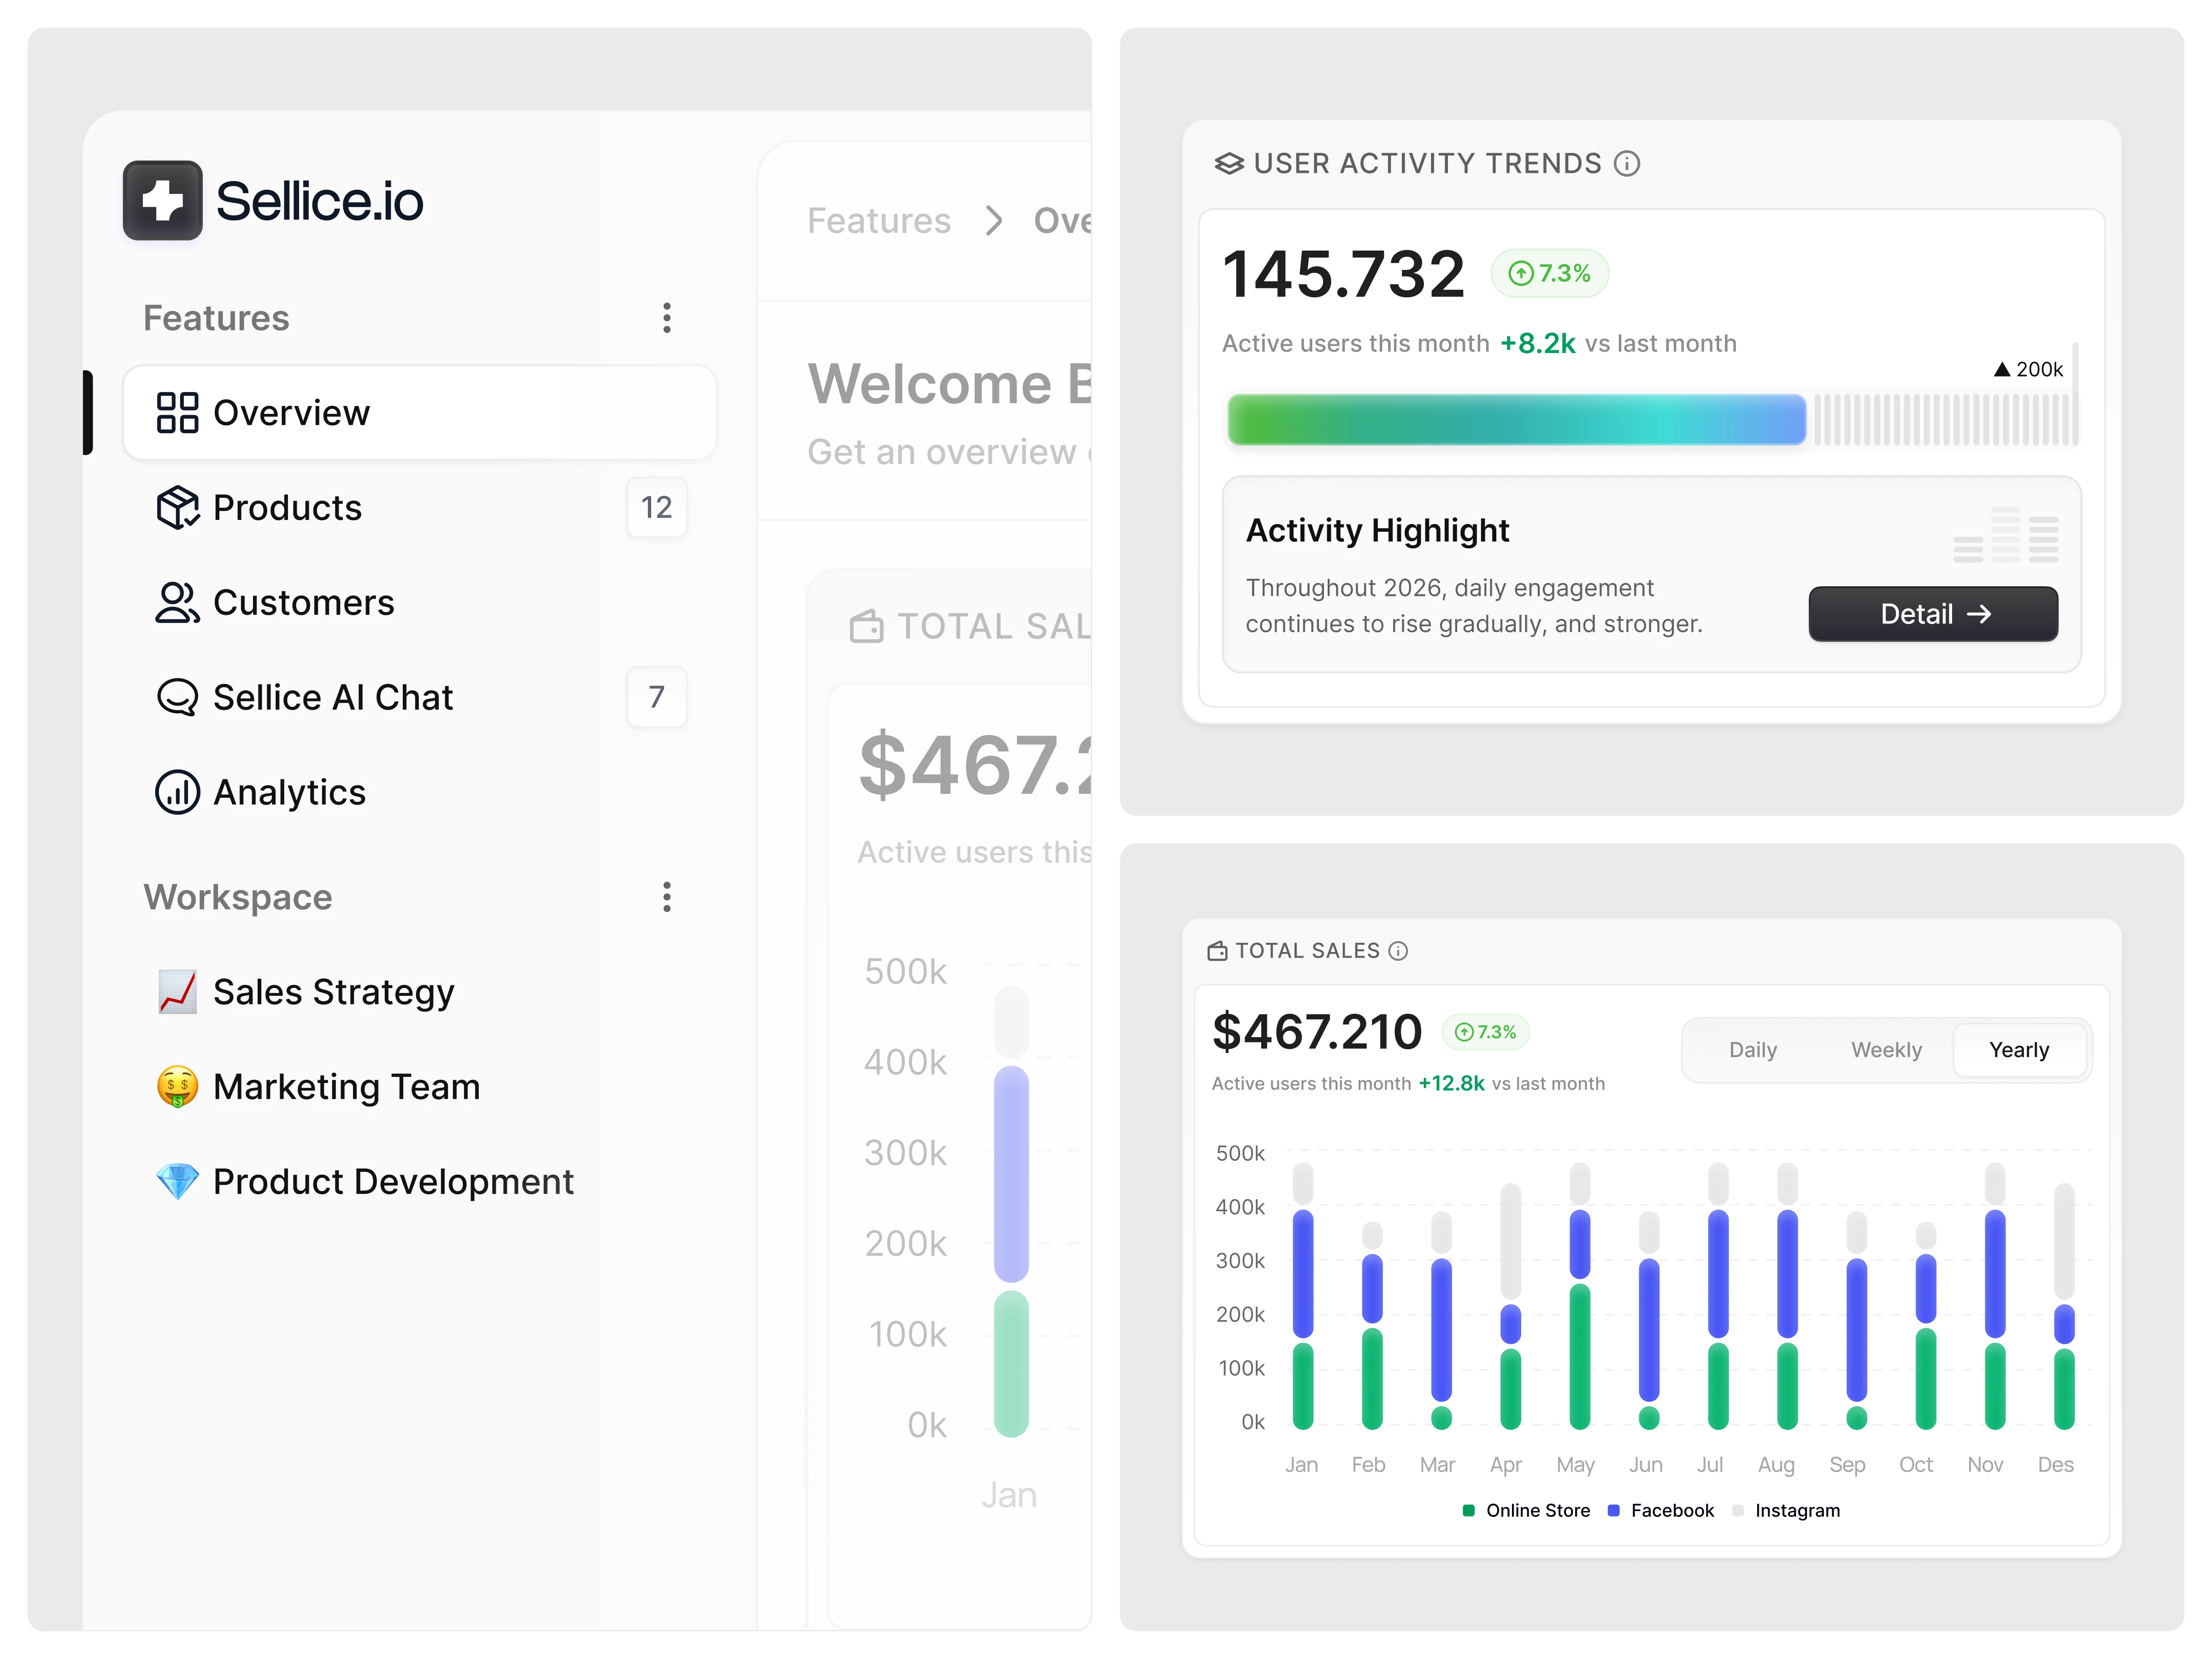Click the Sellice.io logo icon

(x=162, y=200)
